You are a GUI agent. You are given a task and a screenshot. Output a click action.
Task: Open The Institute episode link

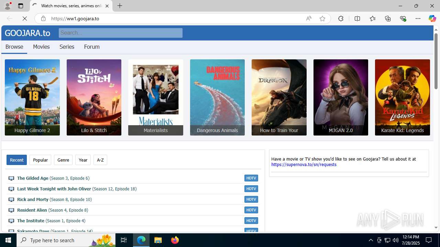tap(51, 221)
